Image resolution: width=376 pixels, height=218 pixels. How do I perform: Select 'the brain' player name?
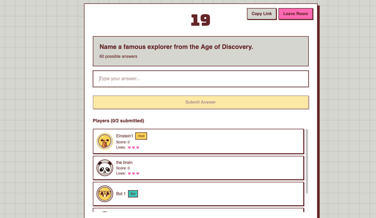point(124,163)
